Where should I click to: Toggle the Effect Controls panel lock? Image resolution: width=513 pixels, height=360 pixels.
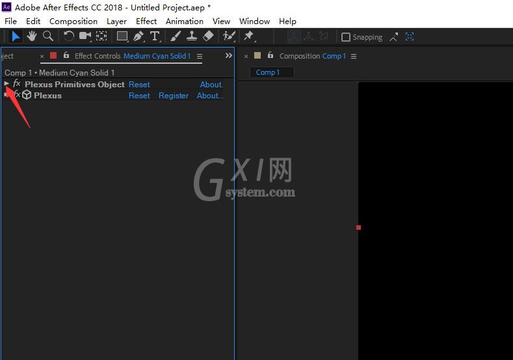pos(66,55)
